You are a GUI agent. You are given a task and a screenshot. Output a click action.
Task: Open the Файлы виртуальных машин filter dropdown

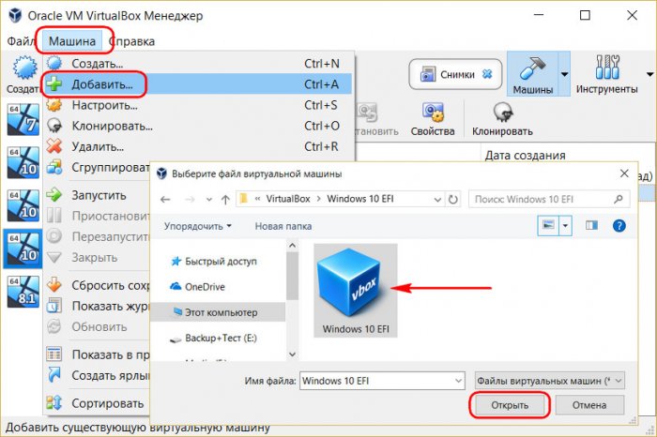click(550, 381)
